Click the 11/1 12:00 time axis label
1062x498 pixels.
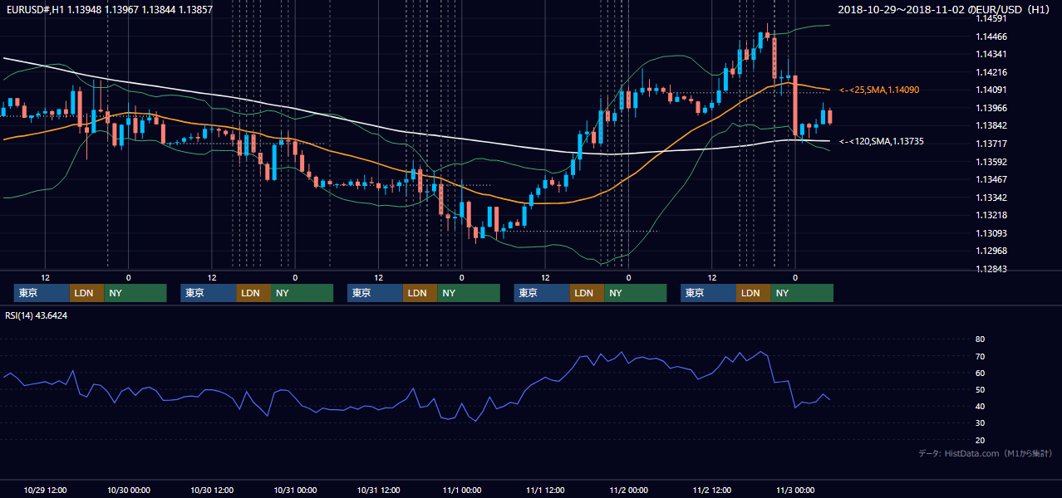(545, 491)
